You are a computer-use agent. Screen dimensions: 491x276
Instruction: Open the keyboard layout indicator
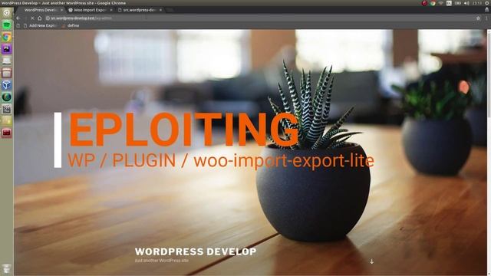pyautogui.click(x=449, y=3)
